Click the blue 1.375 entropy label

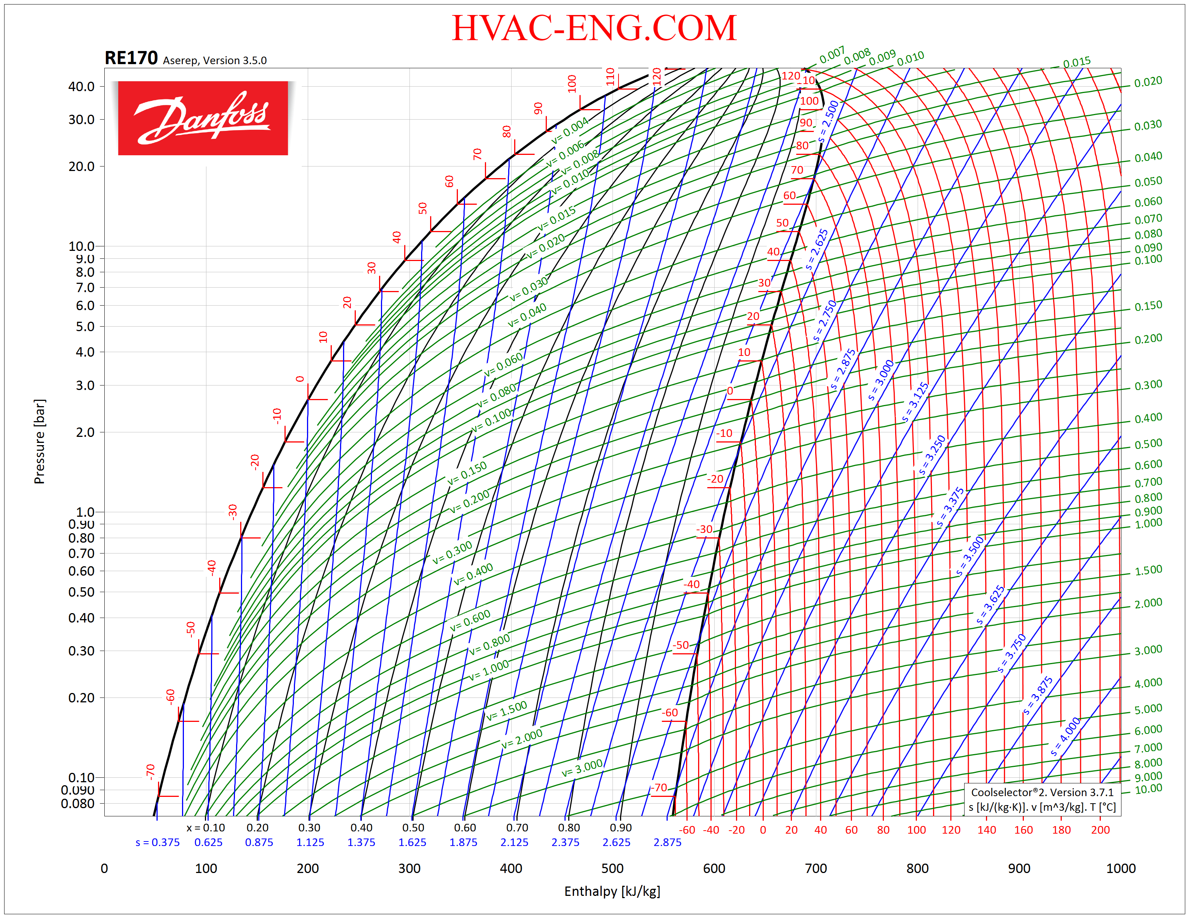point(361,842)
